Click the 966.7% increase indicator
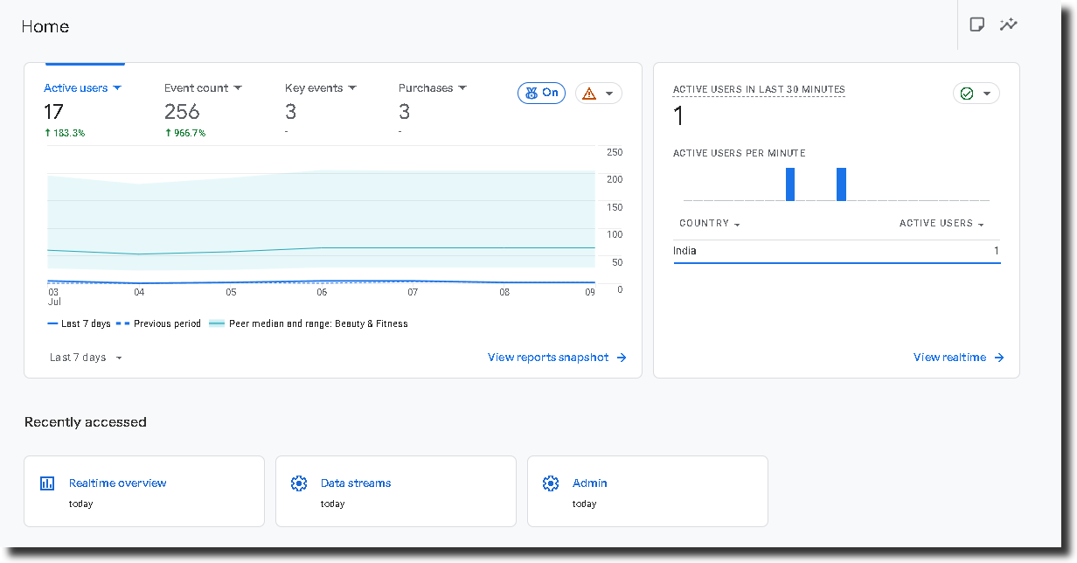Image resolution: width=1077 pixels, height=563 pixels. (x=185, y=133)
